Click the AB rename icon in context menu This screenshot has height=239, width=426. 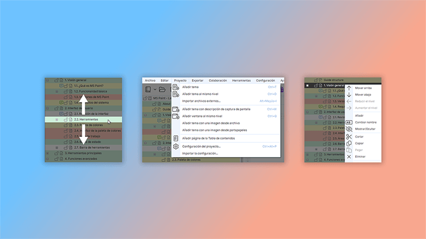[x=349, y=122]
